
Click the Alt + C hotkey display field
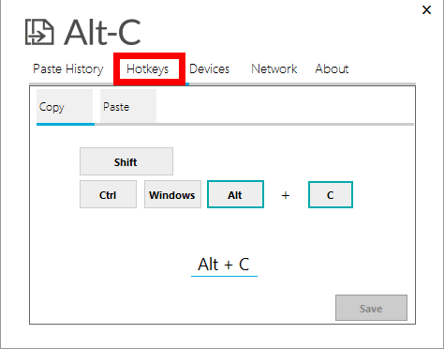tap(224, 266)
